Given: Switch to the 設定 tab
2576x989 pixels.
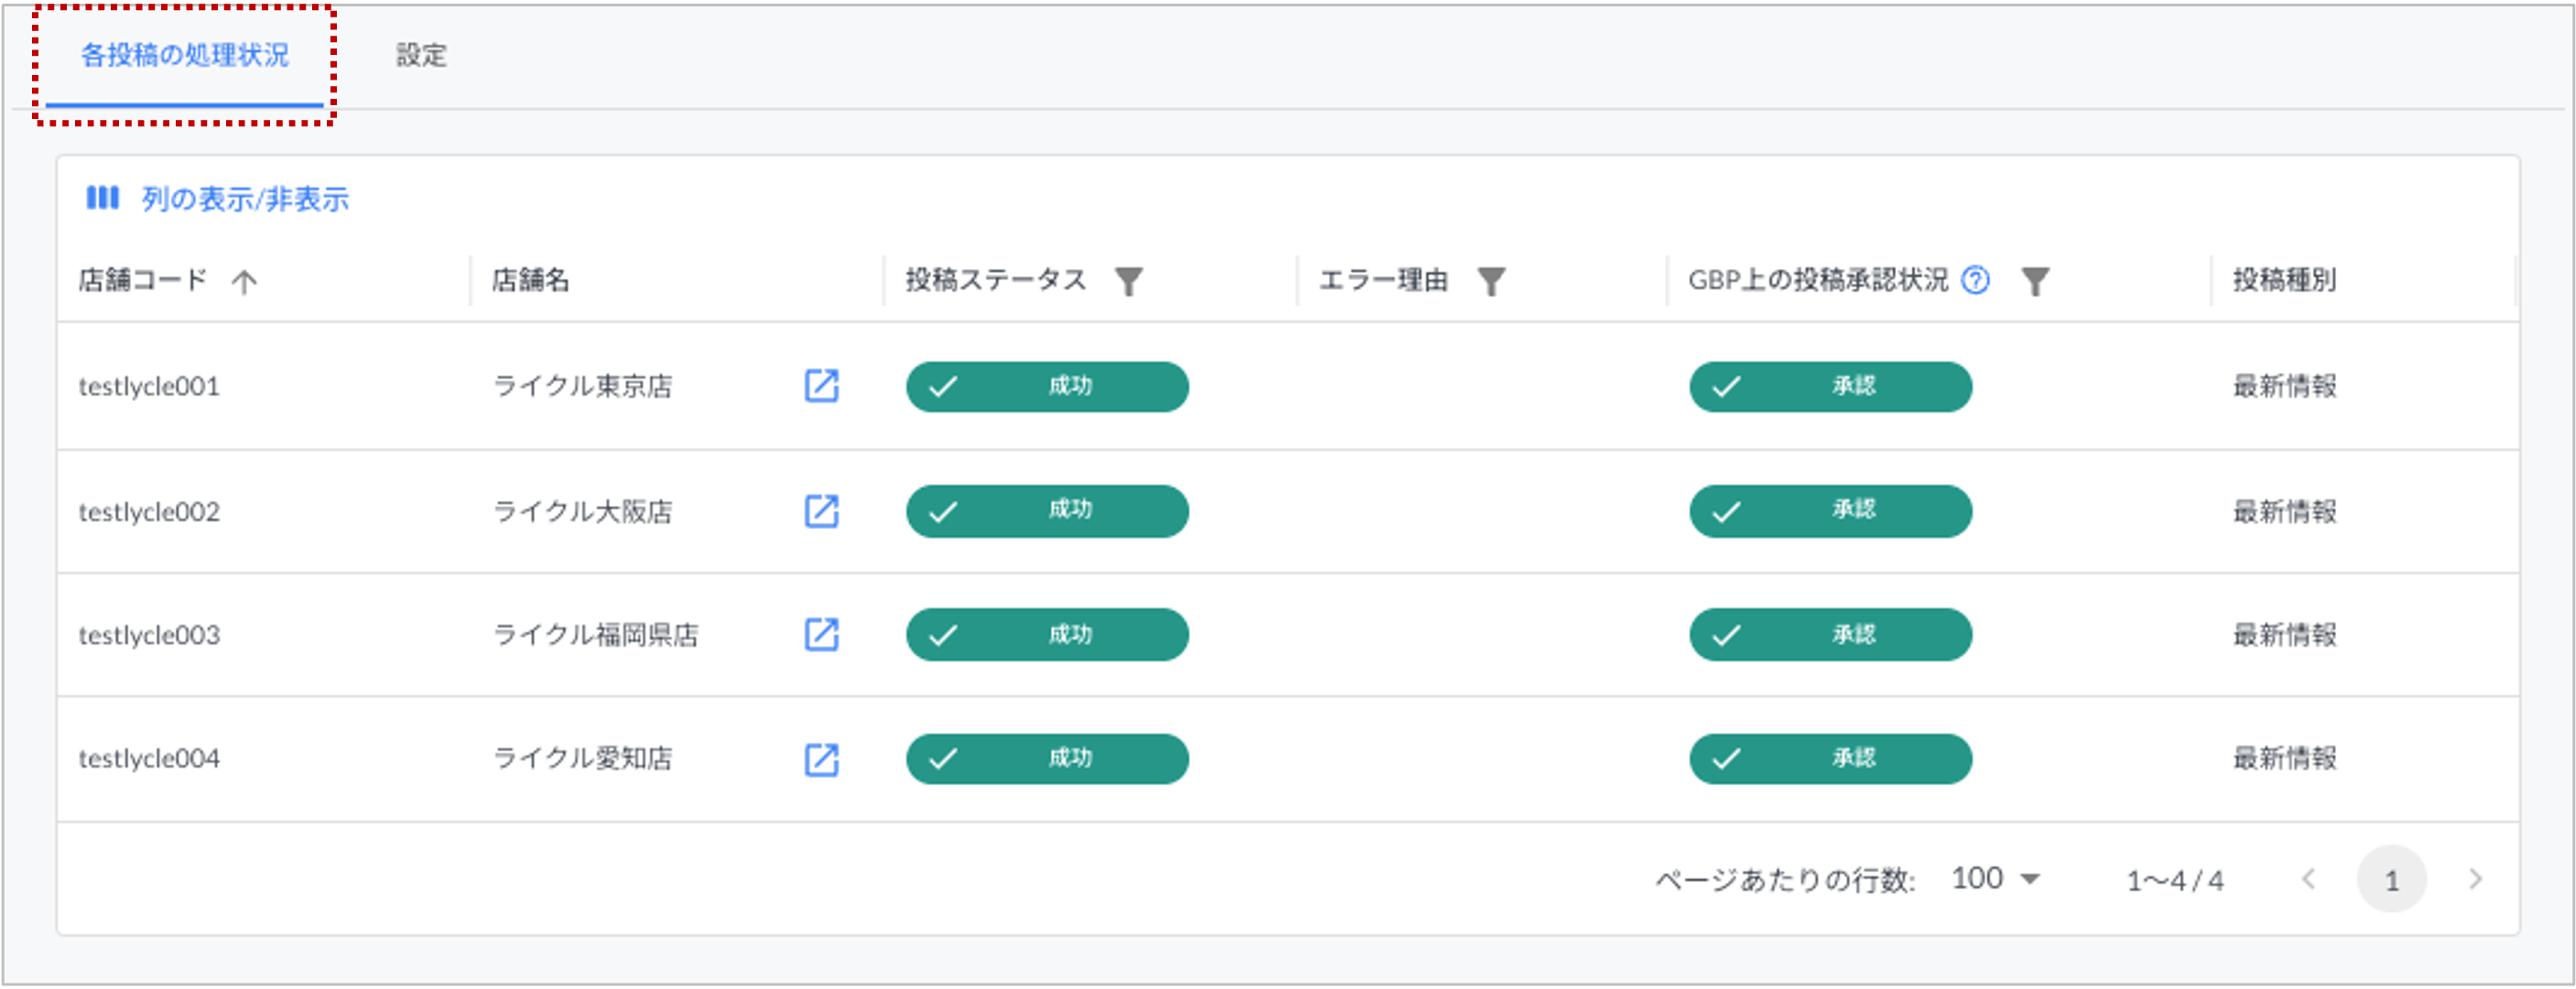Looking at the screenshot, I should (x=422, y=56).
